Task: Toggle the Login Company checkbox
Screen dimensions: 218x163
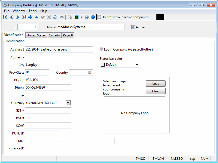Action: click(x=102, y=49)
